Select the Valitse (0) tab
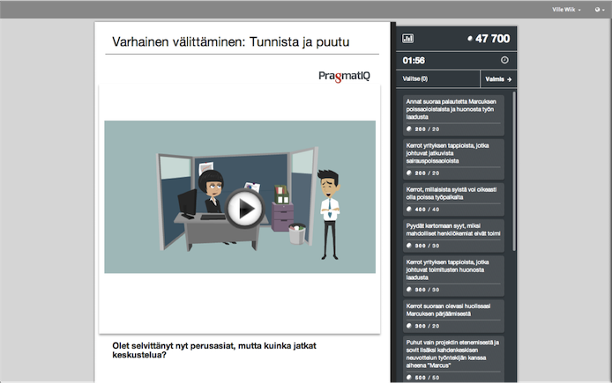 [x=415, y=79]
